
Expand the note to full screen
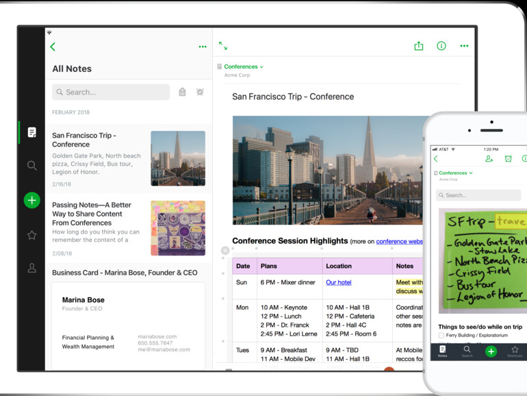223,45
